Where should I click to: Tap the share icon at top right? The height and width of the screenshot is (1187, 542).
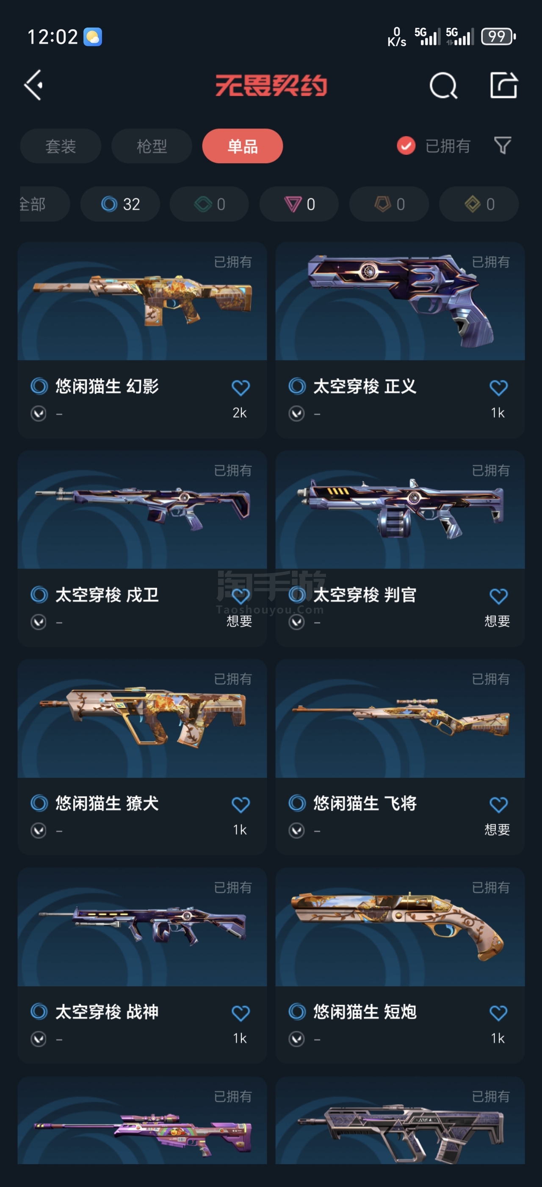[x=503, y=85]
